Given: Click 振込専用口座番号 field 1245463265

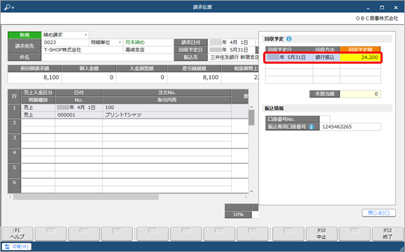Looking at the screenshot, I should 350,127.
